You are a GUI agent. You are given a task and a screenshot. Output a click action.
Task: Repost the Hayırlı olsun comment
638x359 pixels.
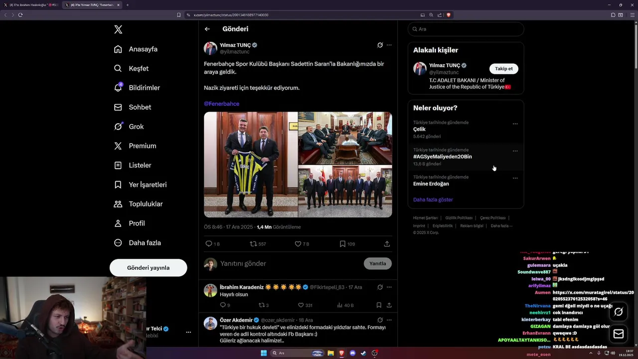[263, 305]
